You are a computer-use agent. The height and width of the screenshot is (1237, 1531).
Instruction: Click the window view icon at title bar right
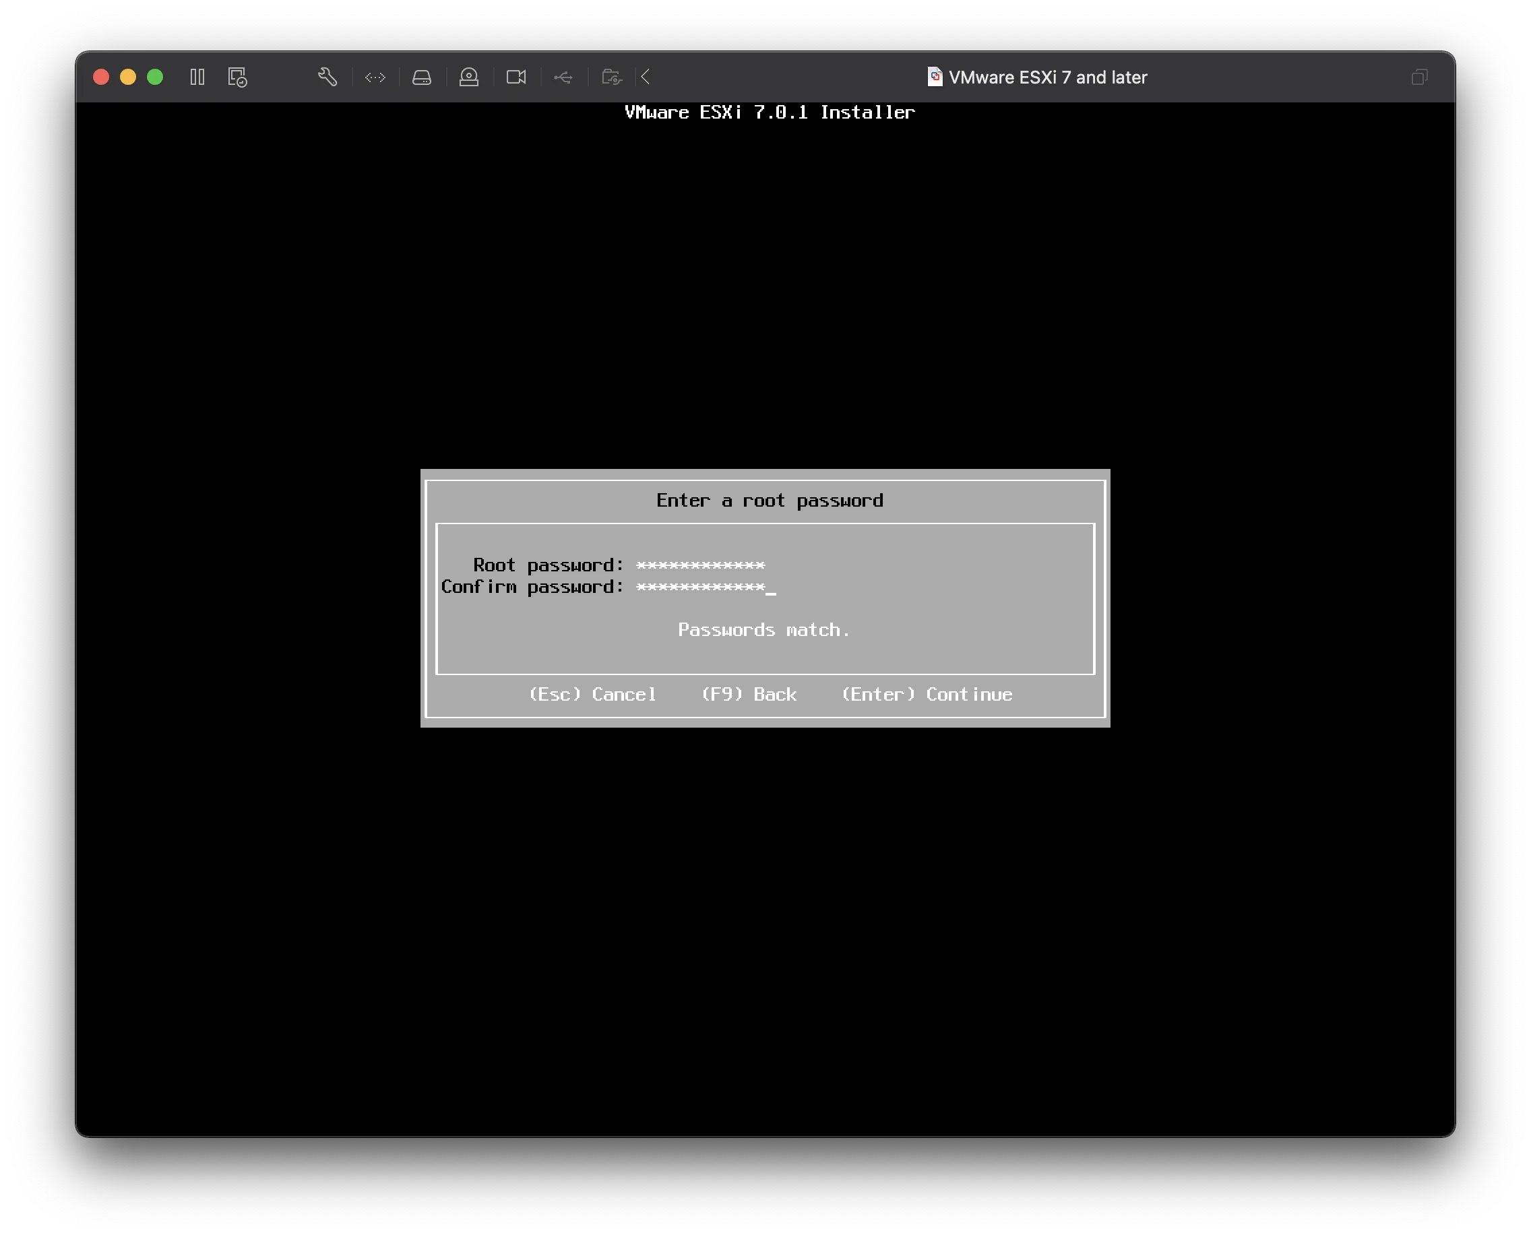point(1419,77)
